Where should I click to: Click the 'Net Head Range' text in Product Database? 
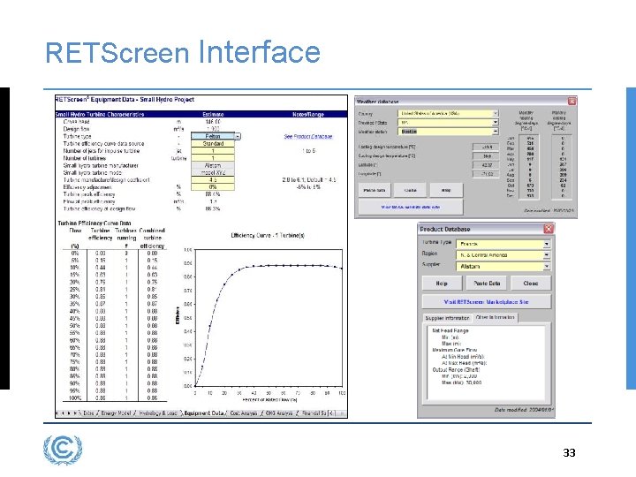pyautogui.click(x=450, y=330)
